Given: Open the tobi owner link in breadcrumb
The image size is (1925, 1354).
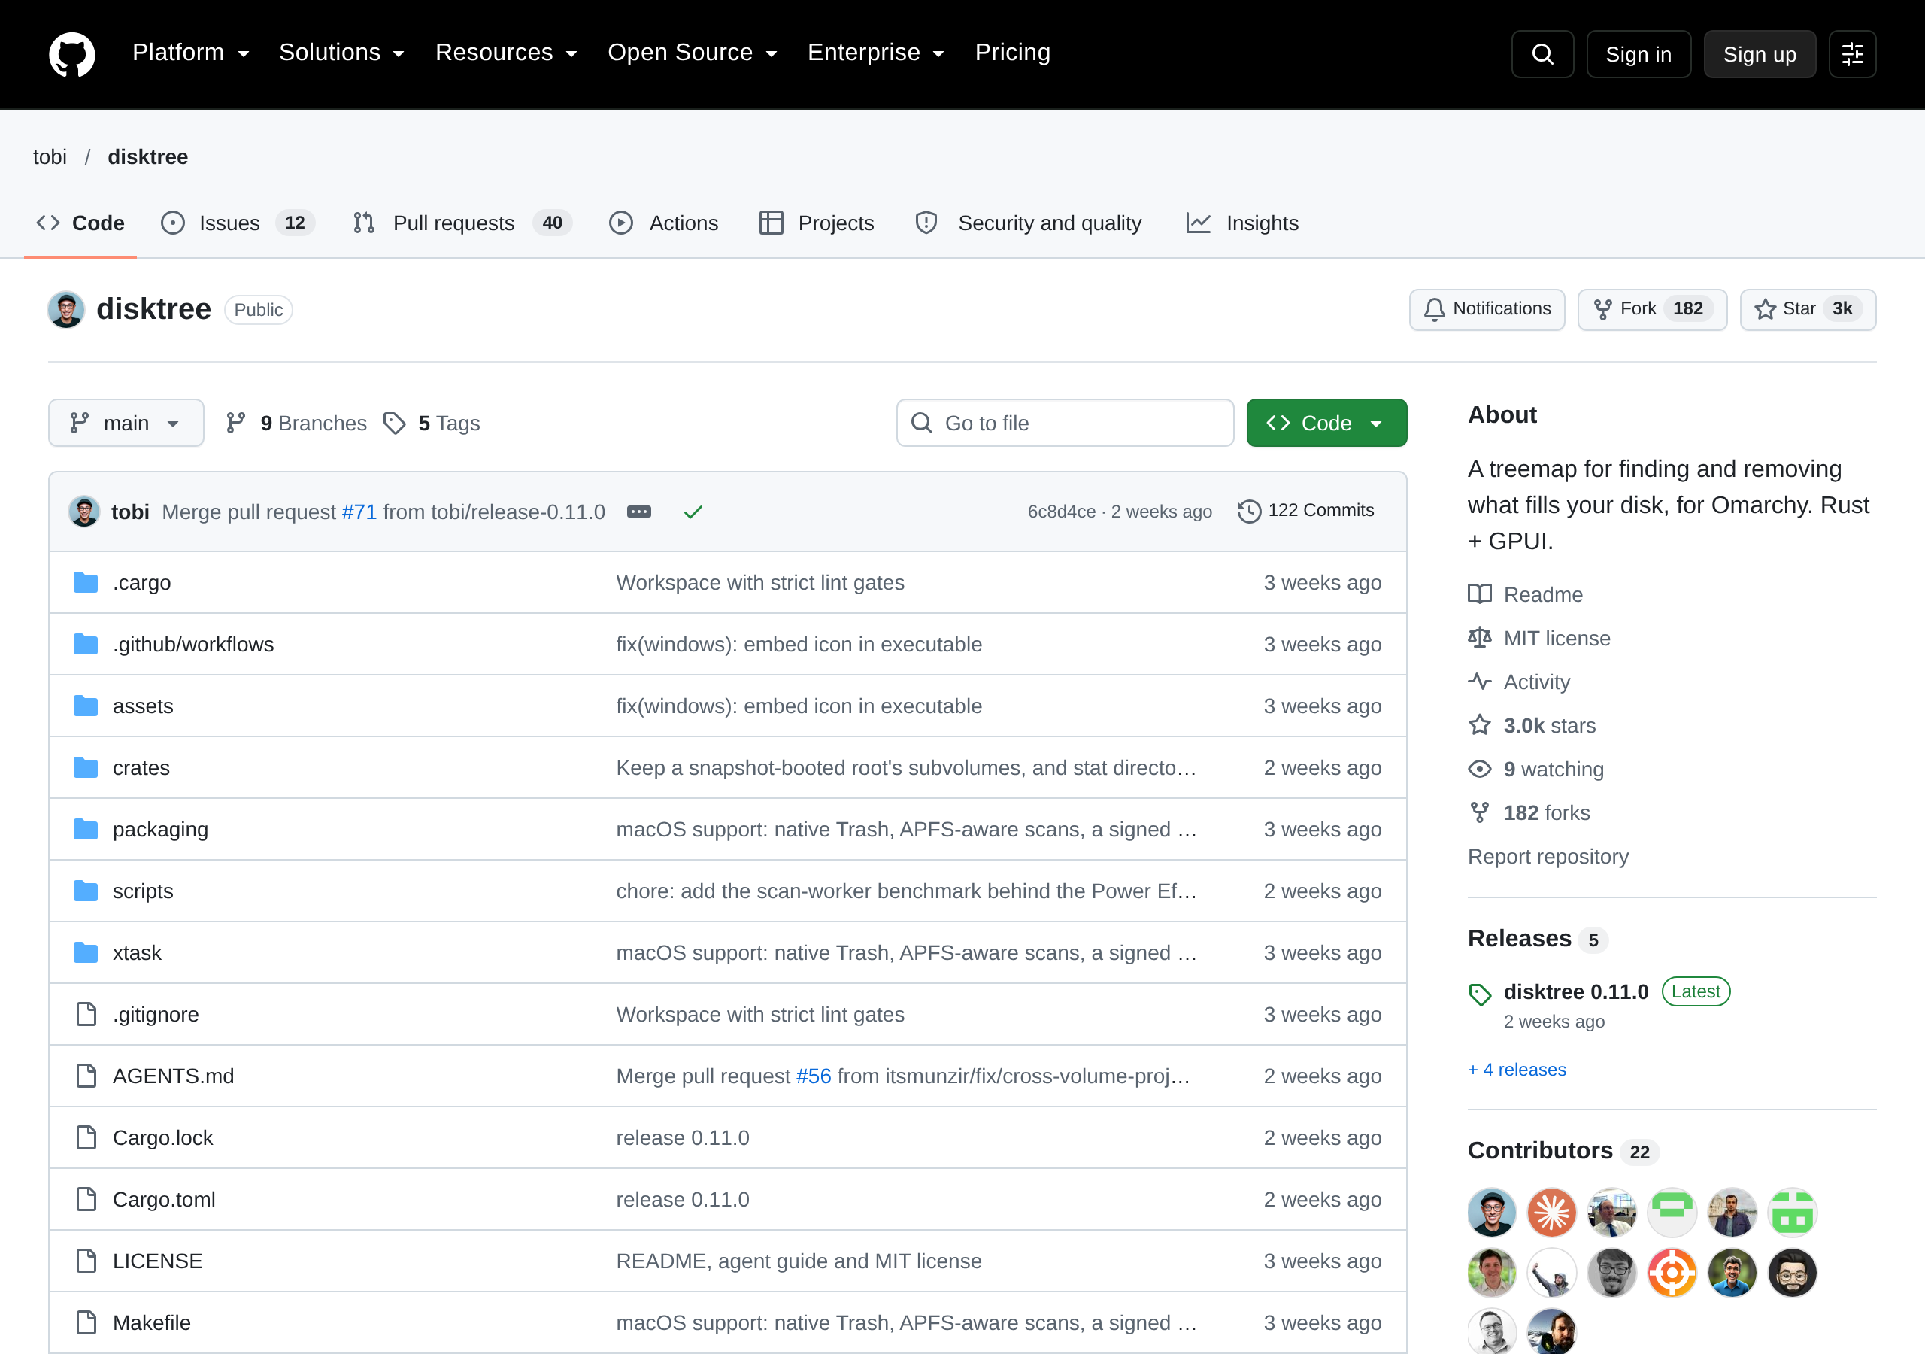Looking at the screenshot, I should [50, 157].
